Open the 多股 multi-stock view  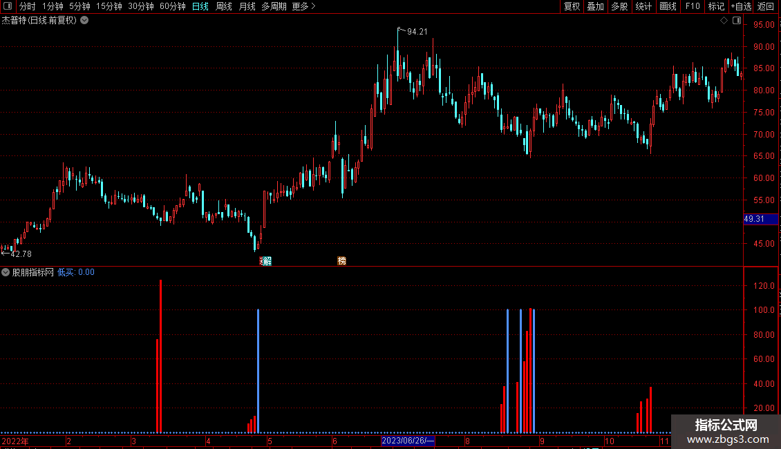[620, 6]
